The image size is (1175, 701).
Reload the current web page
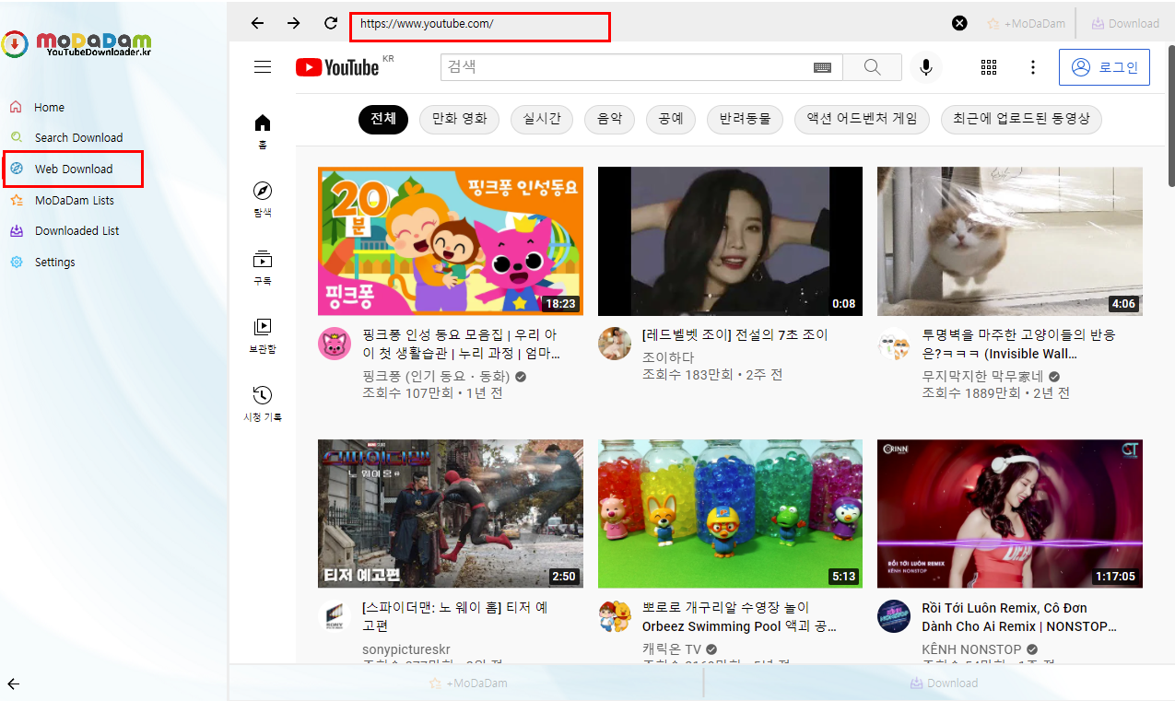(x=331, y=23)
